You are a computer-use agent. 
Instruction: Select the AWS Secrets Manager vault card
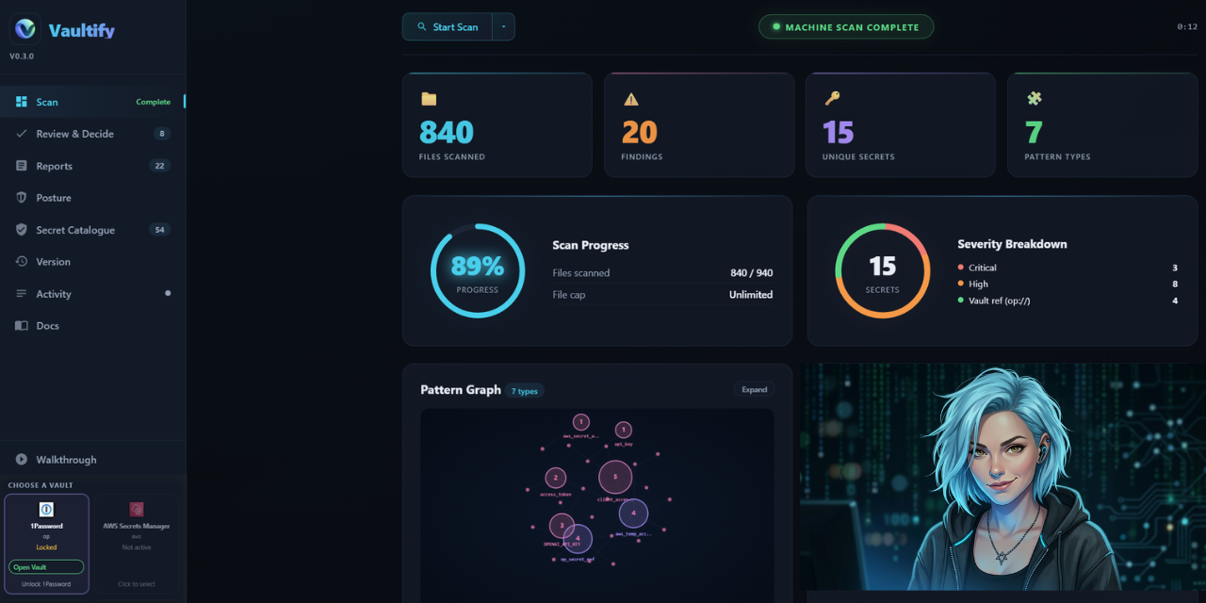coord(137,545)
